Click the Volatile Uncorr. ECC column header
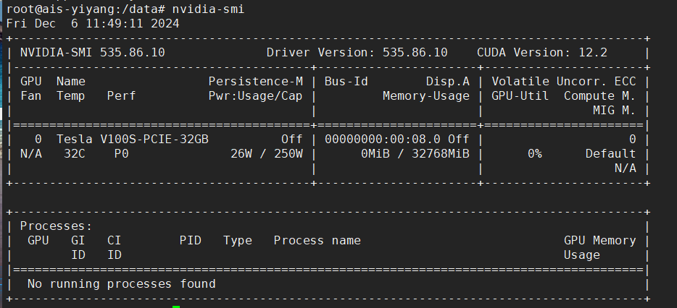 [x=563, y=81]
